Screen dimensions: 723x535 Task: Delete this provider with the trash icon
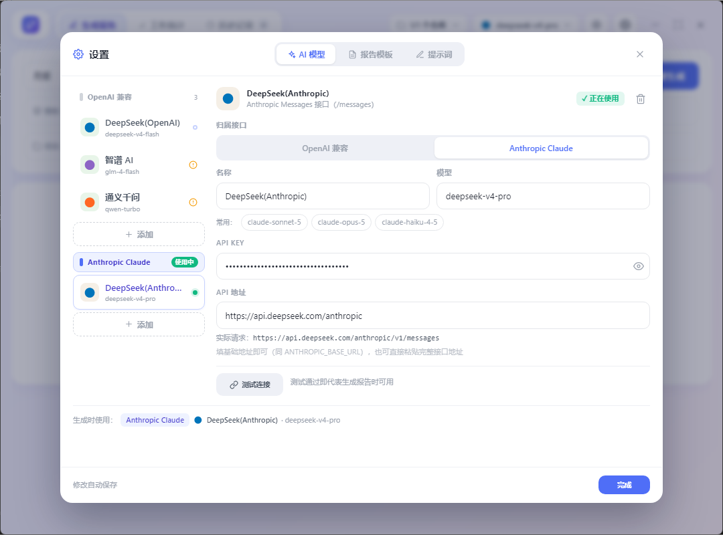pyautogui.click(x=641, y=99)
